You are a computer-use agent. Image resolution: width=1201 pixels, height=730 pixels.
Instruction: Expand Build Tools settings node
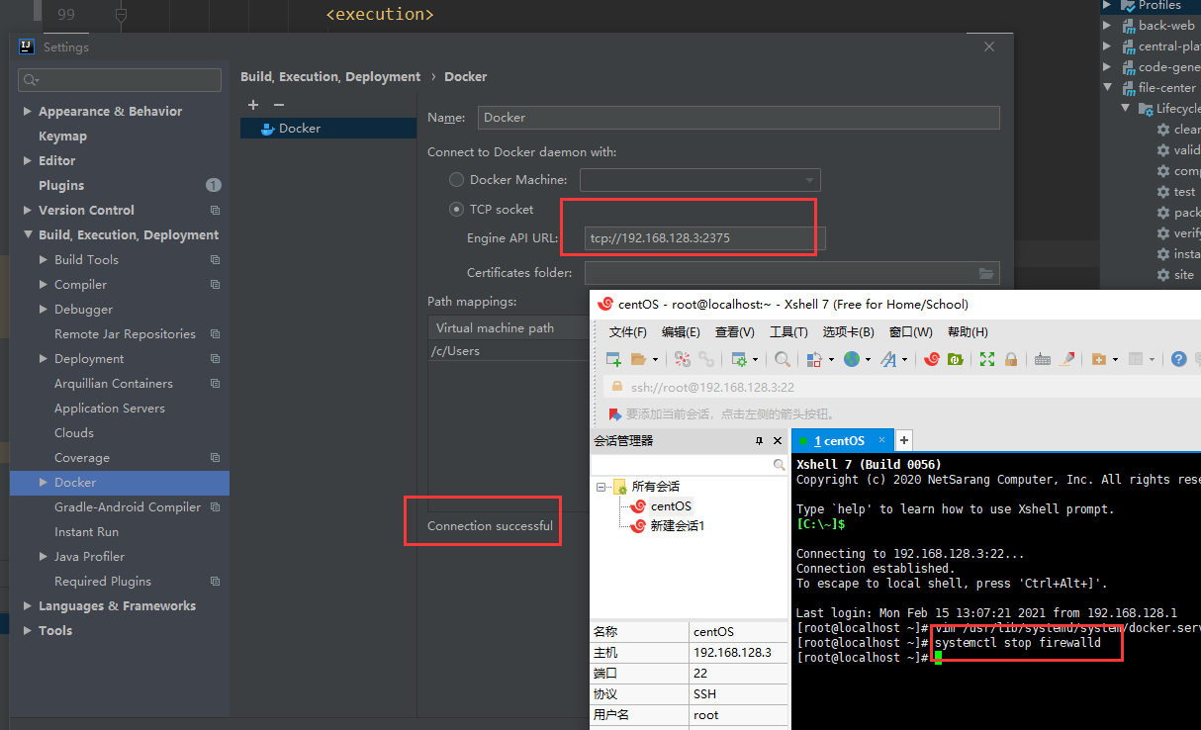coord(44,260)
